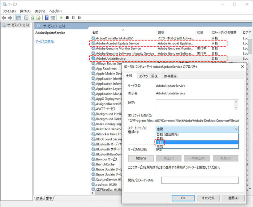Choose 自動 (遅延開始) in the startup list
This screenshot has height=207, width=253.
click(x=197, y=134)
